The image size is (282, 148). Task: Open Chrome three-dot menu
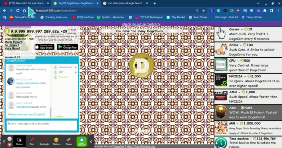pos(278,11)
